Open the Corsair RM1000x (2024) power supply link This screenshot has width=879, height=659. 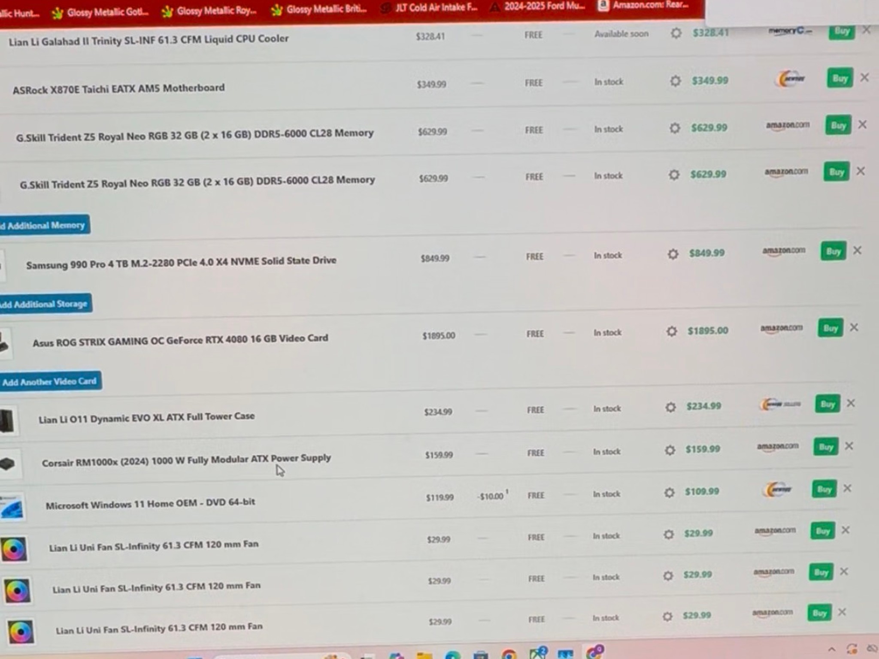tap(186, 460)
